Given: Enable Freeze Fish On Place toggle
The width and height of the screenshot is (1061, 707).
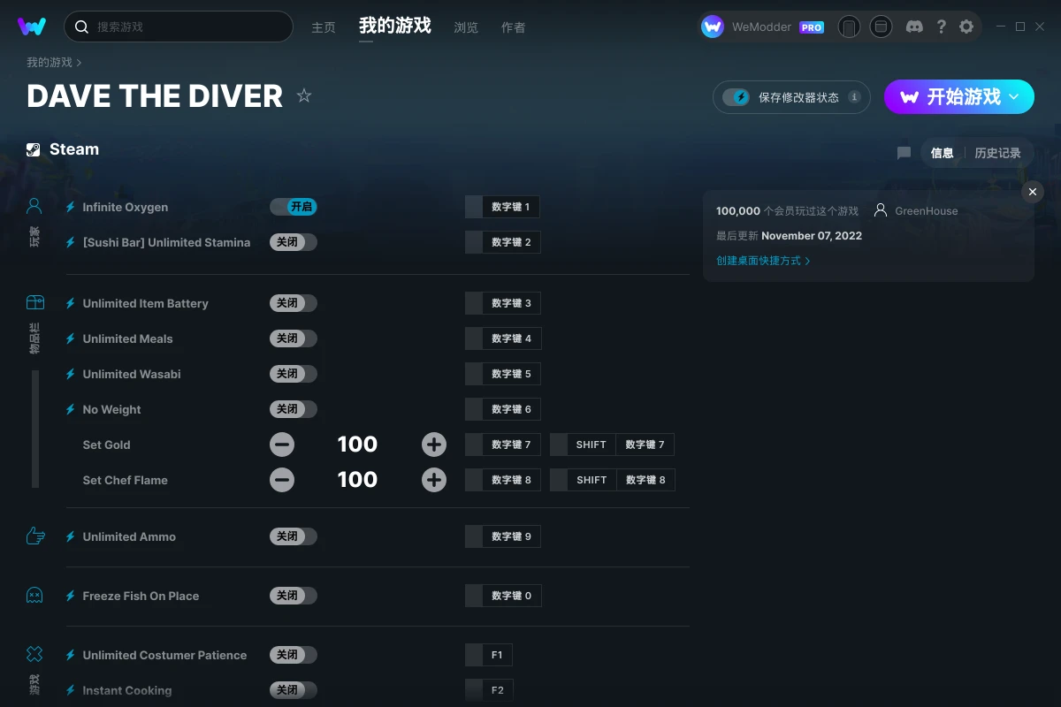Looking at the screenshot, I should [294, 596].
